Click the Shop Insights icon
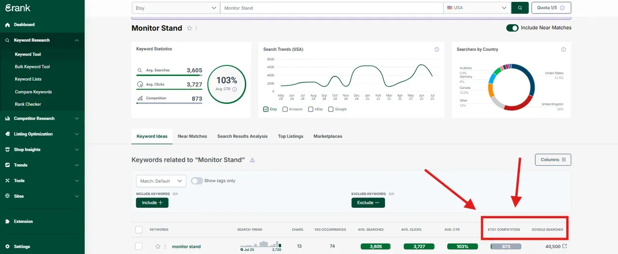 (x=7, y=150)
